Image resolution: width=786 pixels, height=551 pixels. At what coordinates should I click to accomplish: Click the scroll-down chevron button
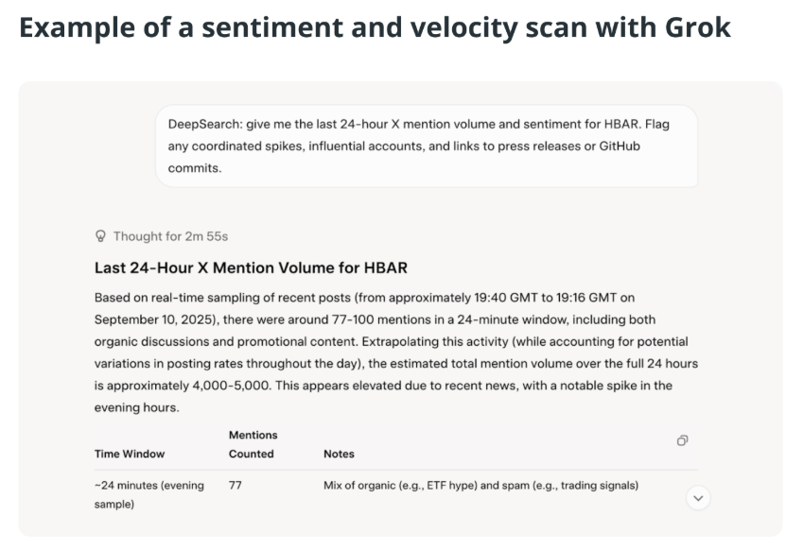[x=698, y=498]
